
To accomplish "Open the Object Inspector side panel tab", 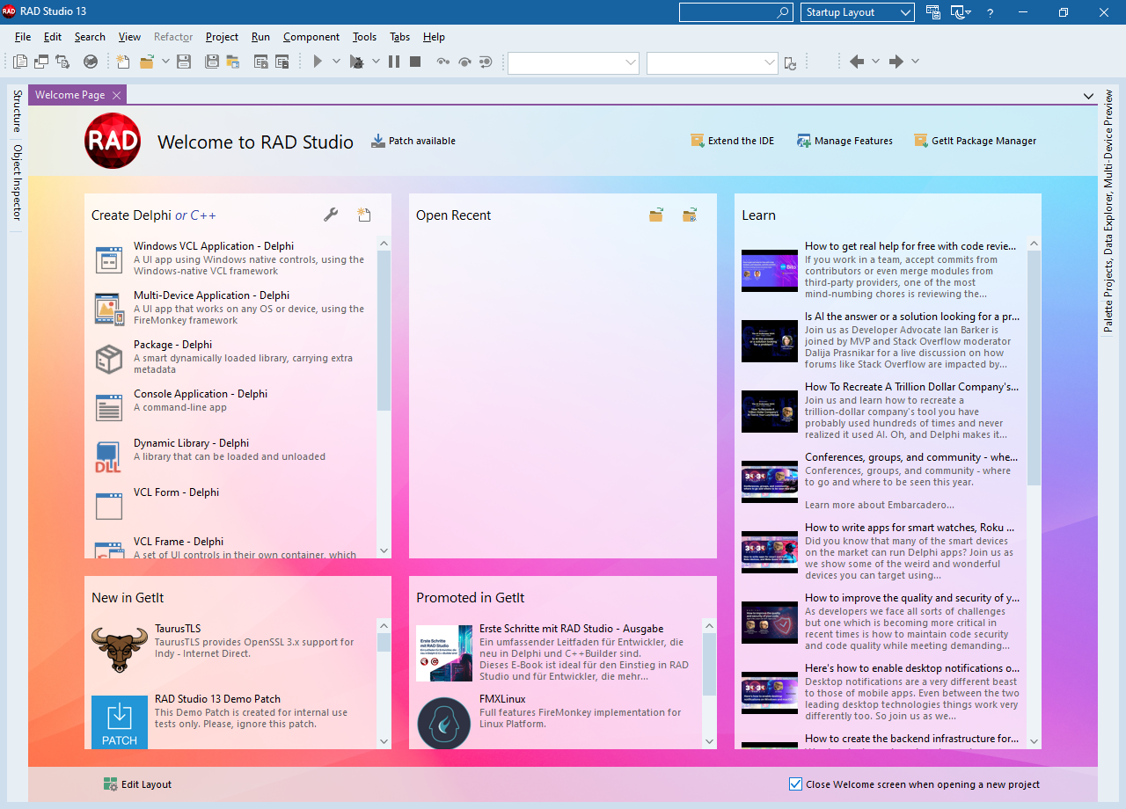I will pyautogui.click(x=16, y=183).
